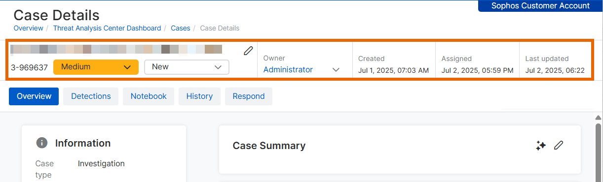
Task: Switch to the Detections tab
Action: click(x=91, y=96)
